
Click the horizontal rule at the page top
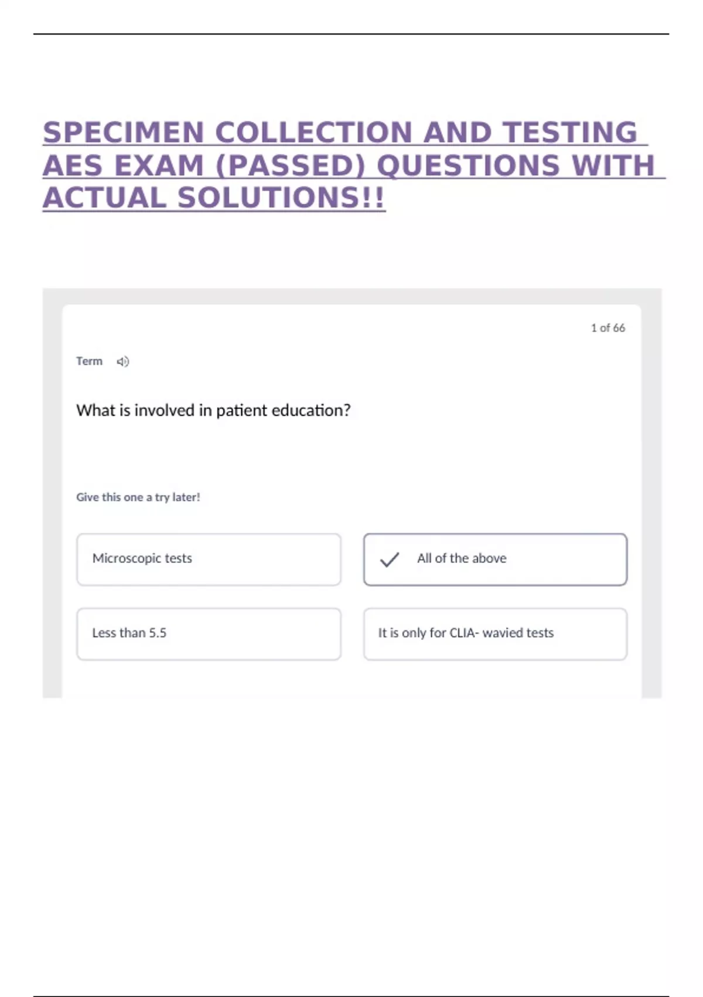coord(351,34)
